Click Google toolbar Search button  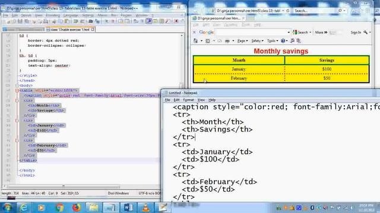tap(300, 32)
